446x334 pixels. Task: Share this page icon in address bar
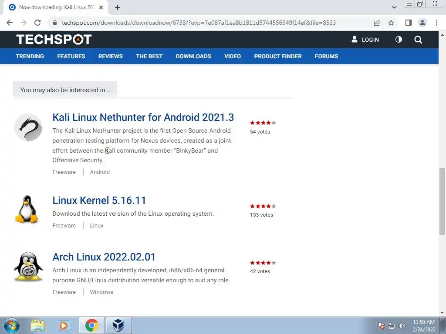pyautogui.click(x=377, y=23)
